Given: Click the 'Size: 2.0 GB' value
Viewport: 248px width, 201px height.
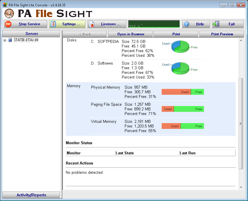Looking at the screenshot, I should pos(132,63).
